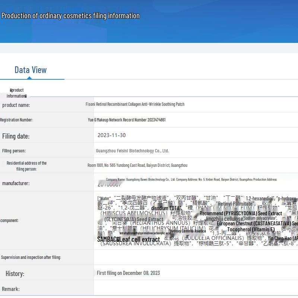Click the 'manufacturer:' label

pos(16,183)
